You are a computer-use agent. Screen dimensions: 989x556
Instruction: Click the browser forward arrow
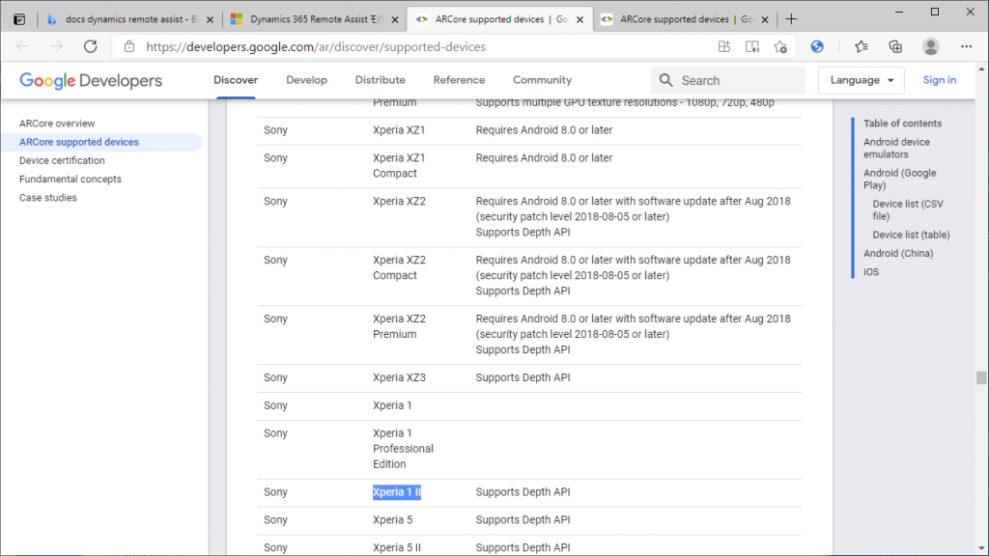[x=57, y=46]
